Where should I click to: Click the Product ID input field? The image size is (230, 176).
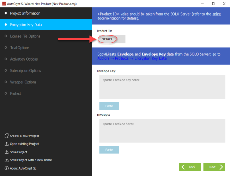[112, 39]
